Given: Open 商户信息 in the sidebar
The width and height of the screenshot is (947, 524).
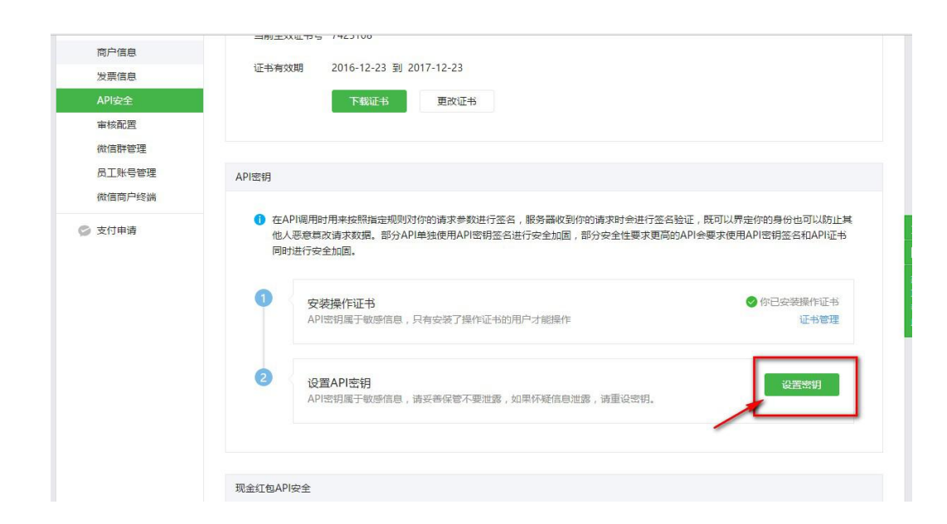Looking at the screenshot, I should tap(116, 52).
